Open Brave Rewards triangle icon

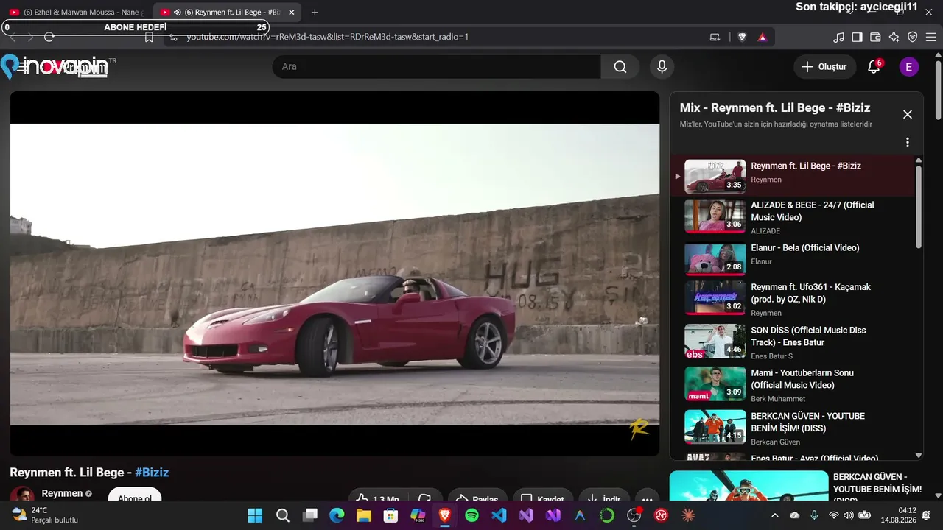(762, 37)
